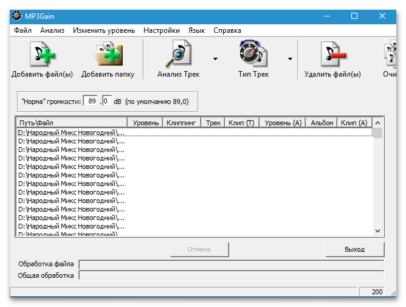The width and height of the screenshot is (406, 307).
Task: Sort by the Трек column header
Action: (x=213, y=123)
